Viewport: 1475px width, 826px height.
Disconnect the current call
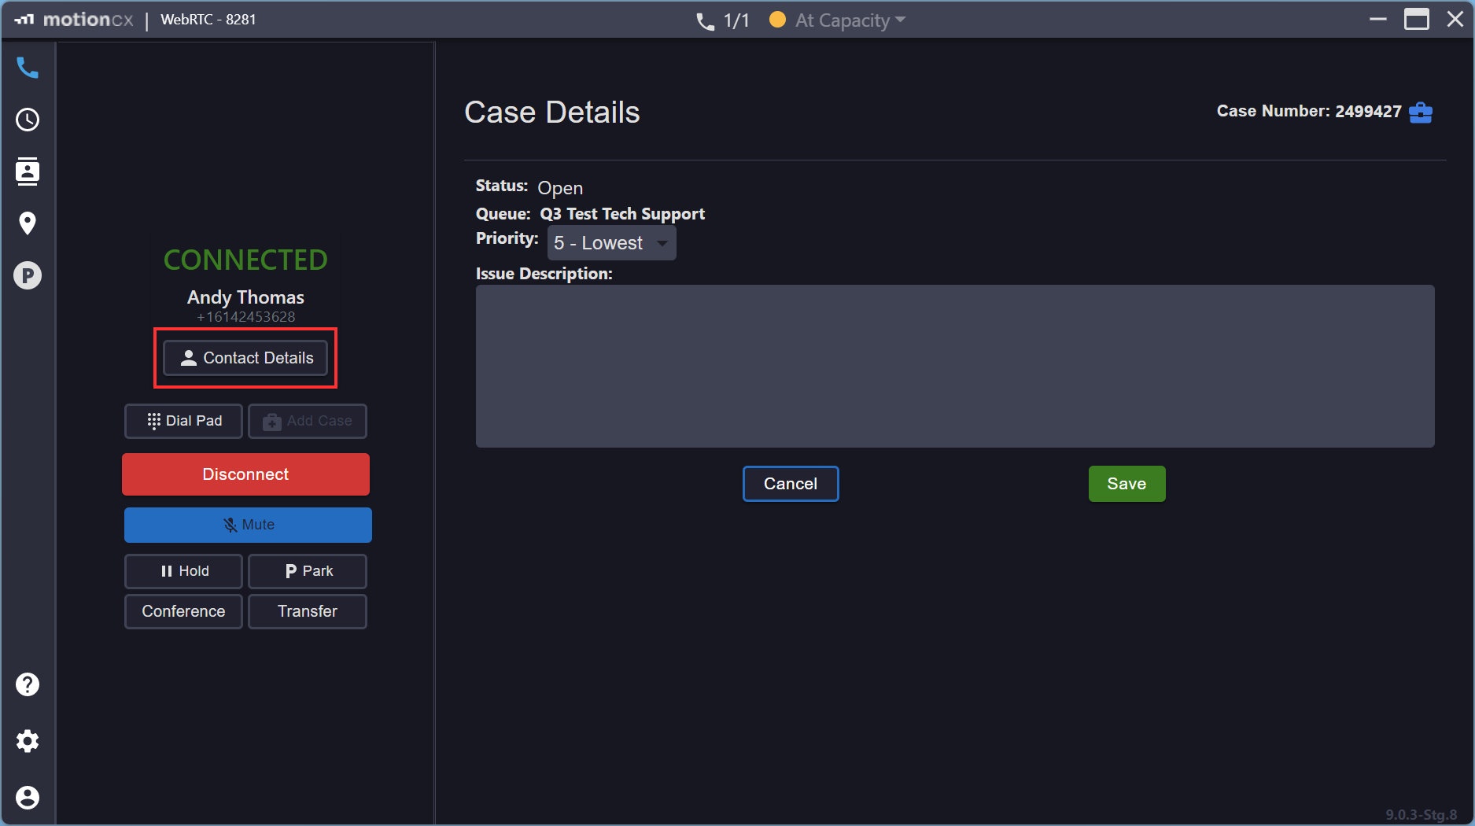click(x=245, y=474)
